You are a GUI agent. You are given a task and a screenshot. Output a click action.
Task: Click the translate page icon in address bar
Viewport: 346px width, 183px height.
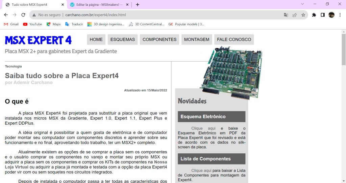286,15
